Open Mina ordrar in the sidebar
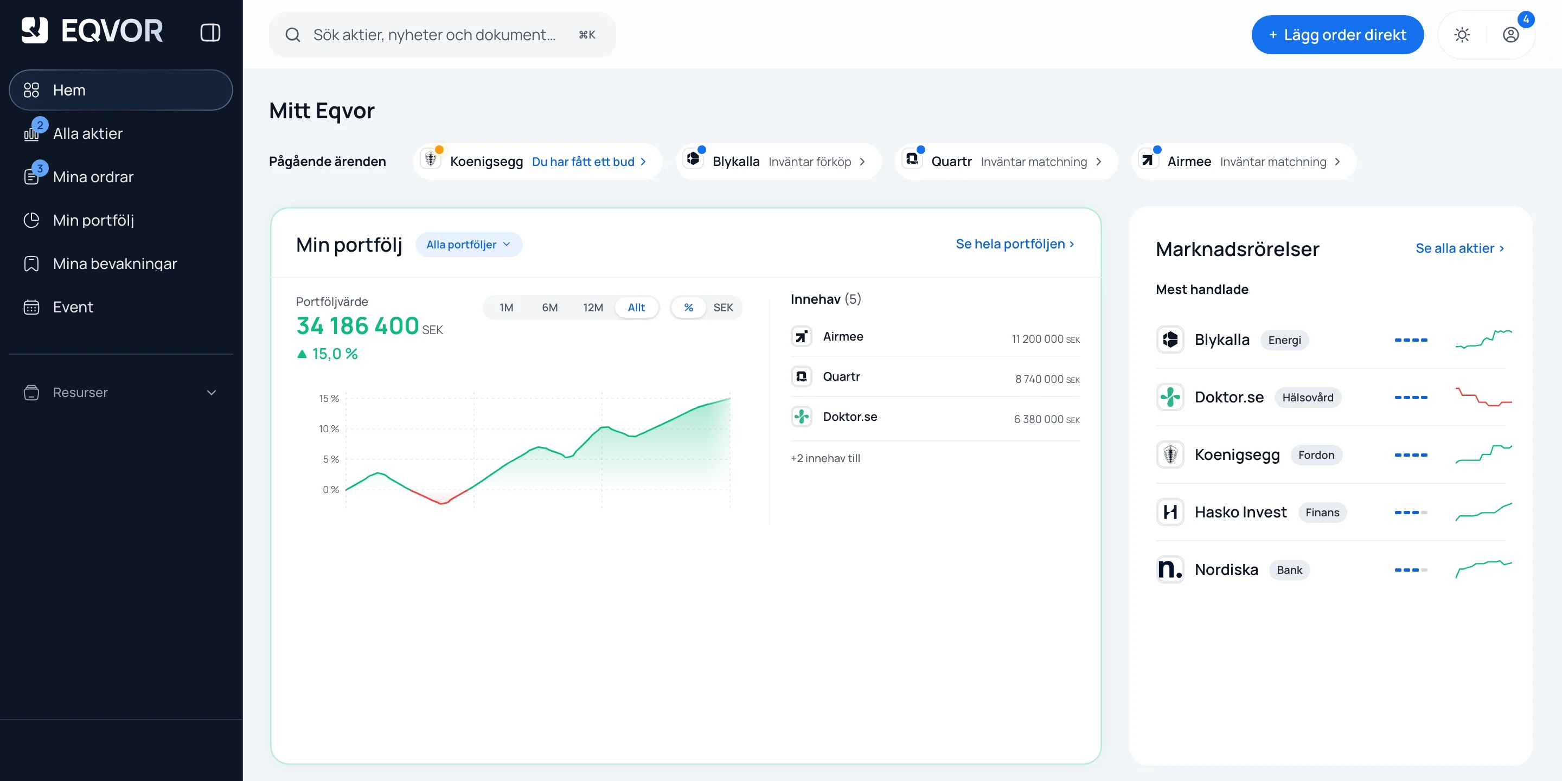 pyautogui.click(x=120, y=177)
